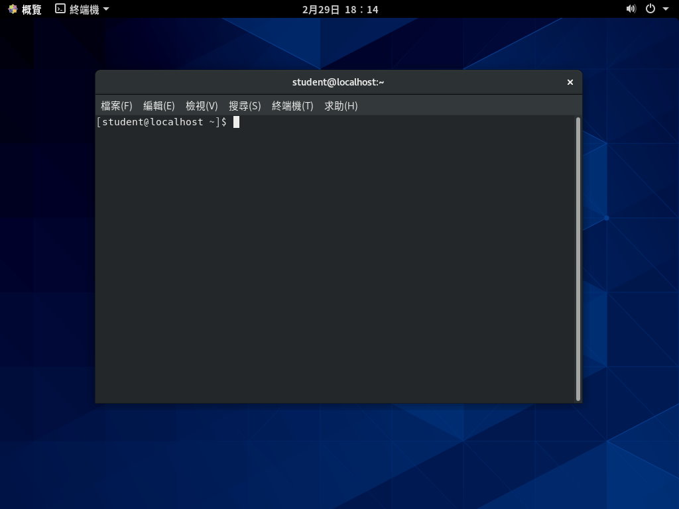Viewport: 679px width, 509px height.
Task: Open the 編輯(E) menu
Action: pos(159,105)
